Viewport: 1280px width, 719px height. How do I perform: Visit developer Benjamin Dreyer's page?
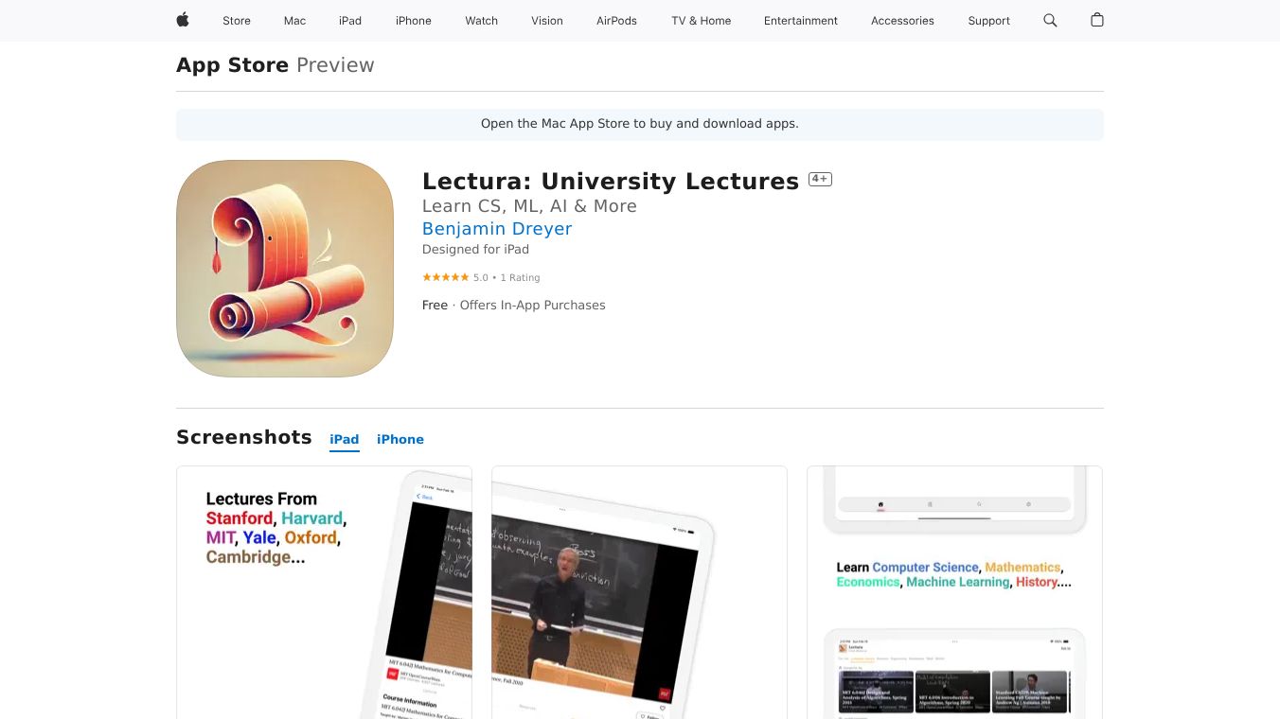497,229
